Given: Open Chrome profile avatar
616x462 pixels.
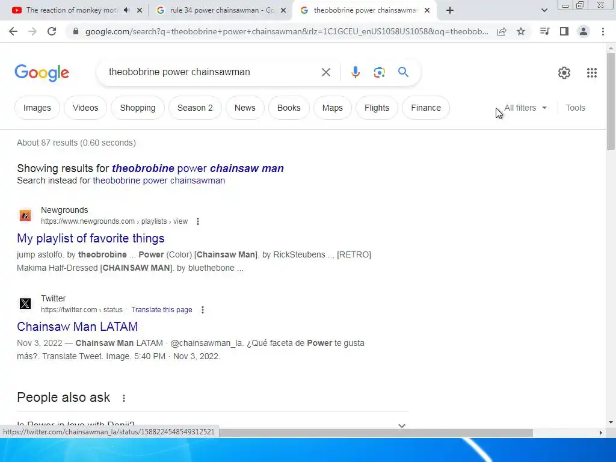Looking at the screenshot, I should [584, 31].
